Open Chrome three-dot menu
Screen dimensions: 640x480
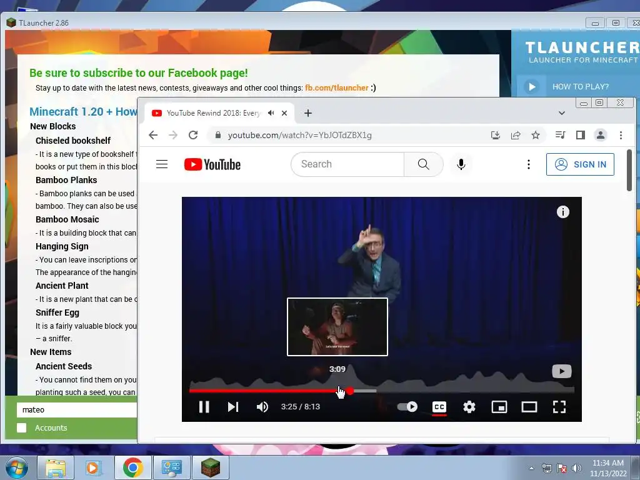point(621,135)
